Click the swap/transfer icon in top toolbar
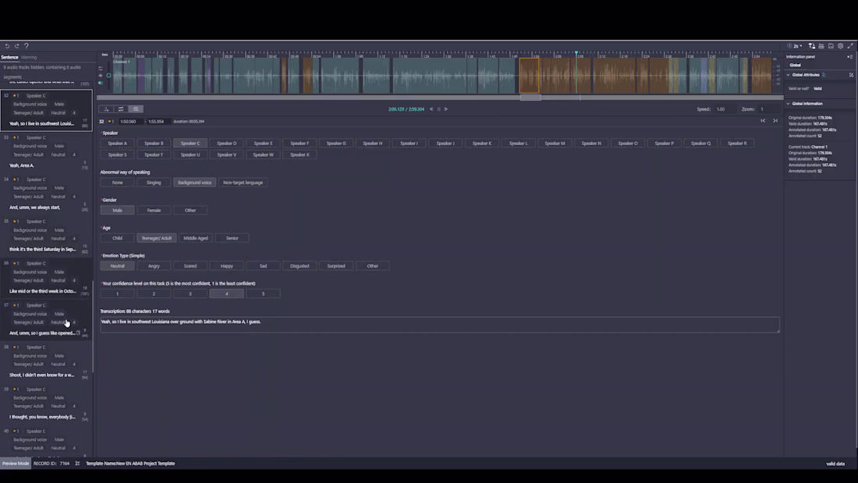 [812, 46]
